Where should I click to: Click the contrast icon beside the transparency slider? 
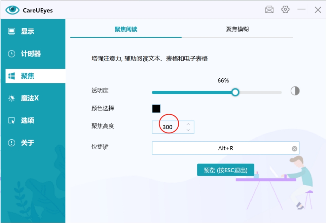tap(295, 91)
